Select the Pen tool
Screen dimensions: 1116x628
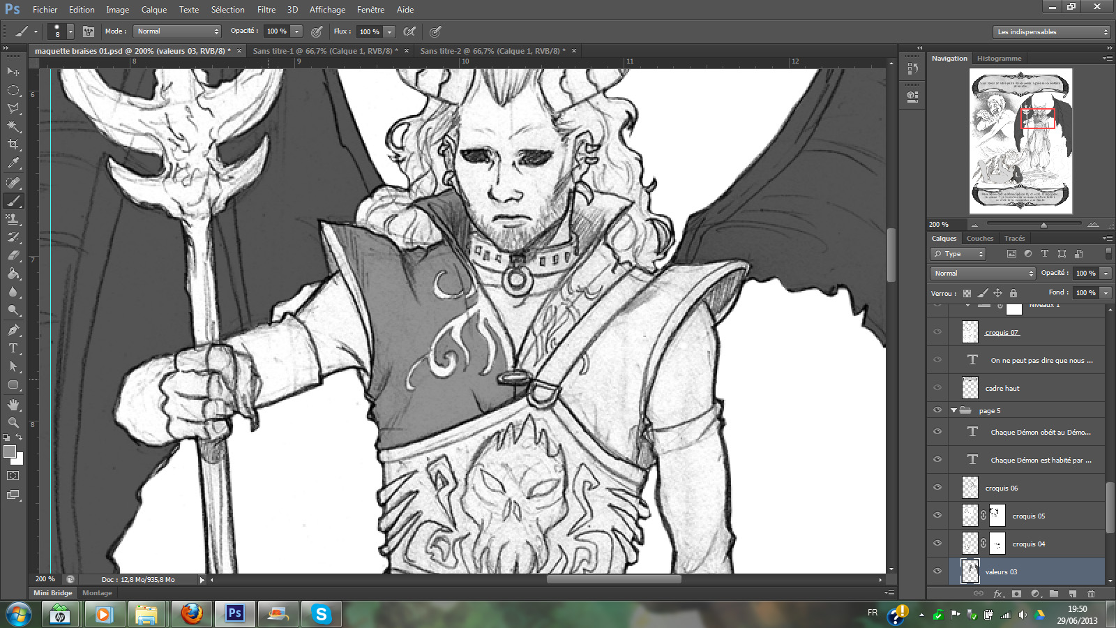pyautogui.click(x=13, y=330)
